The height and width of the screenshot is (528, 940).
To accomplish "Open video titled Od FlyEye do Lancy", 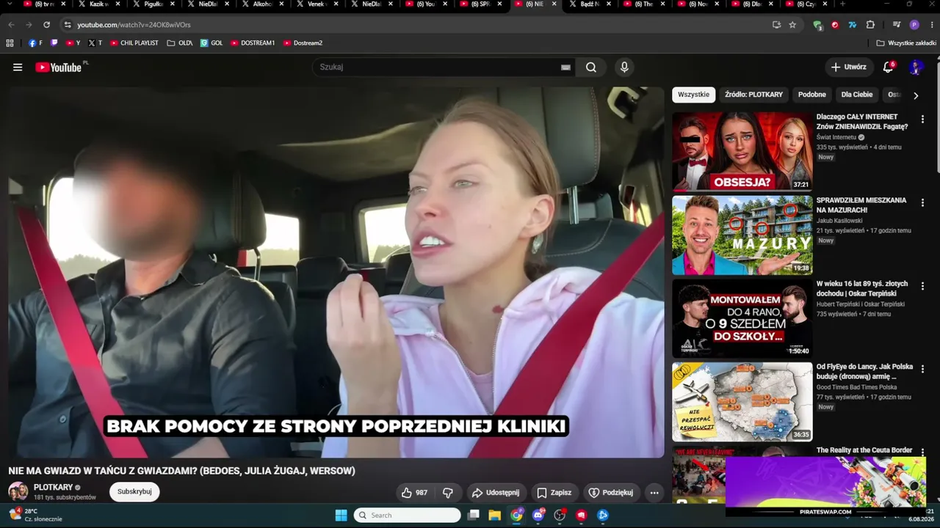I will click(x=864, y=373).
